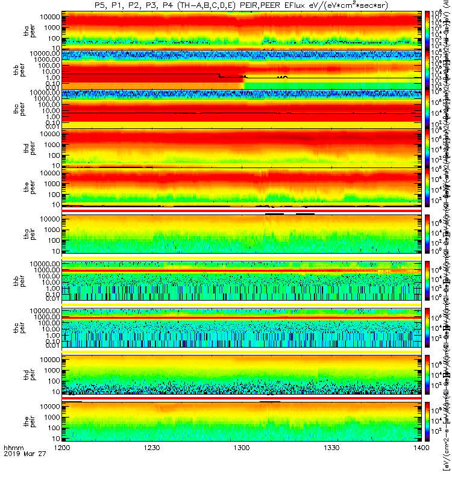Click the 10000 energy tick on tha peer
Viewport: 452px width, 482px height.
50,17
